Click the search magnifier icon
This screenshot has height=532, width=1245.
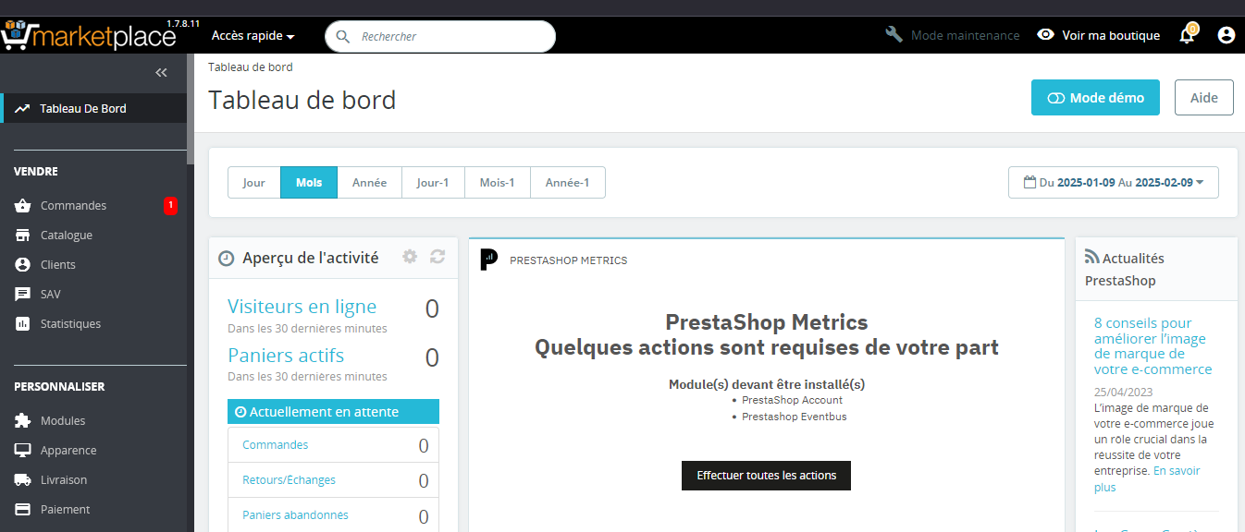click(x=343, y=36)
